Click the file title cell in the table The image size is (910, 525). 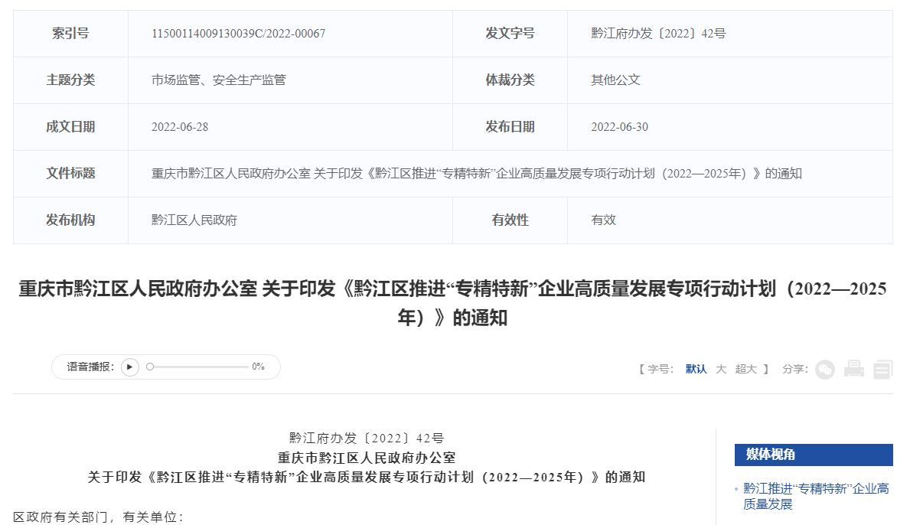(510, 174)
